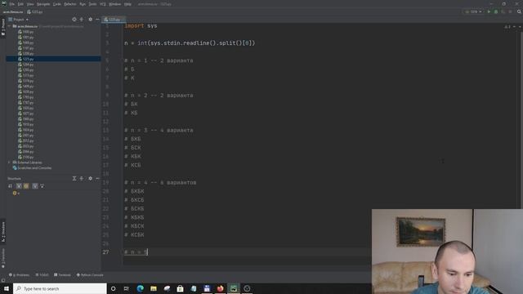Open the Project tool window side tab

click(3, 27)
